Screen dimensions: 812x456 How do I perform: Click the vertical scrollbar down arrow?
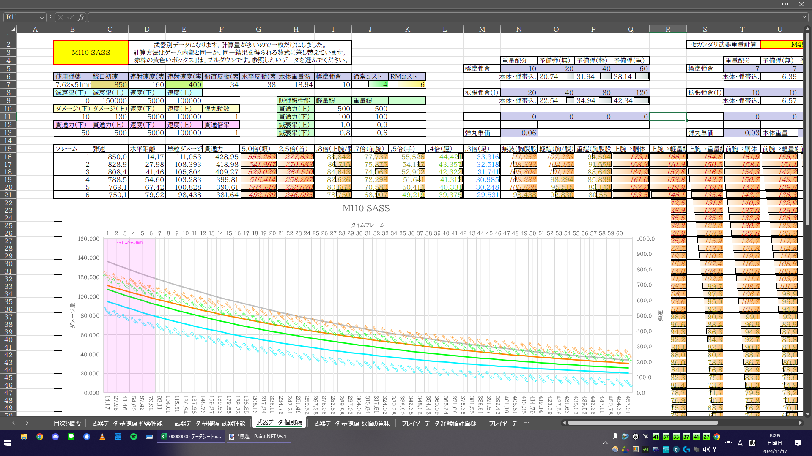[x=807, y=414]
